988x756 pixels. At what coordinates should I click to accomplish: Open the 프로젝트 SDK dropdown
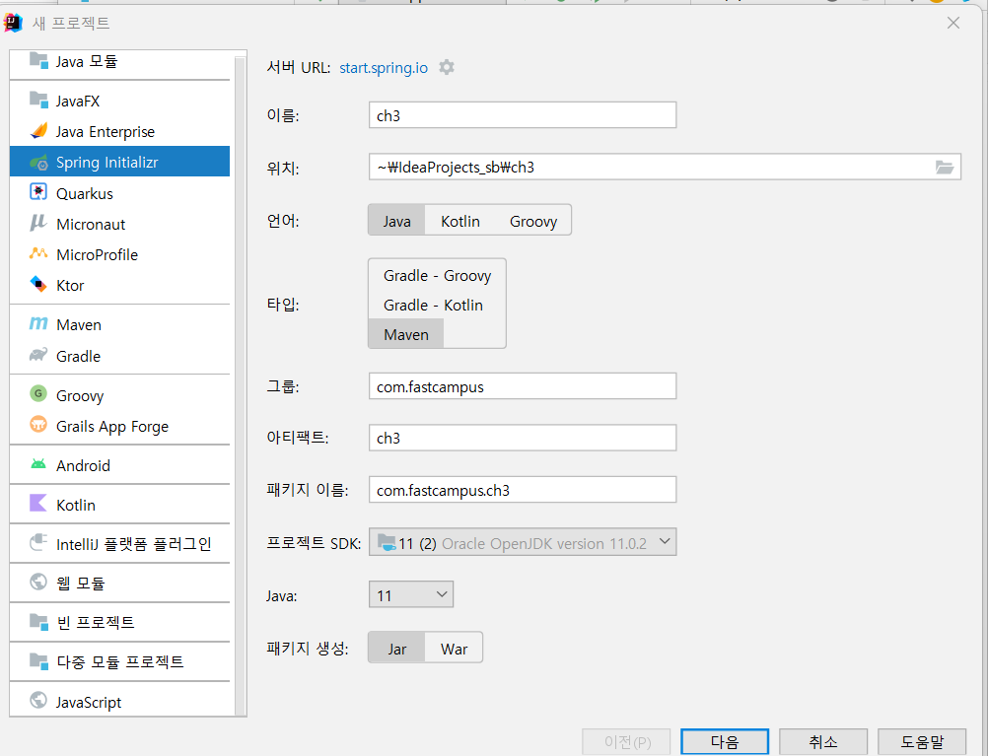(x=523, y=542)
